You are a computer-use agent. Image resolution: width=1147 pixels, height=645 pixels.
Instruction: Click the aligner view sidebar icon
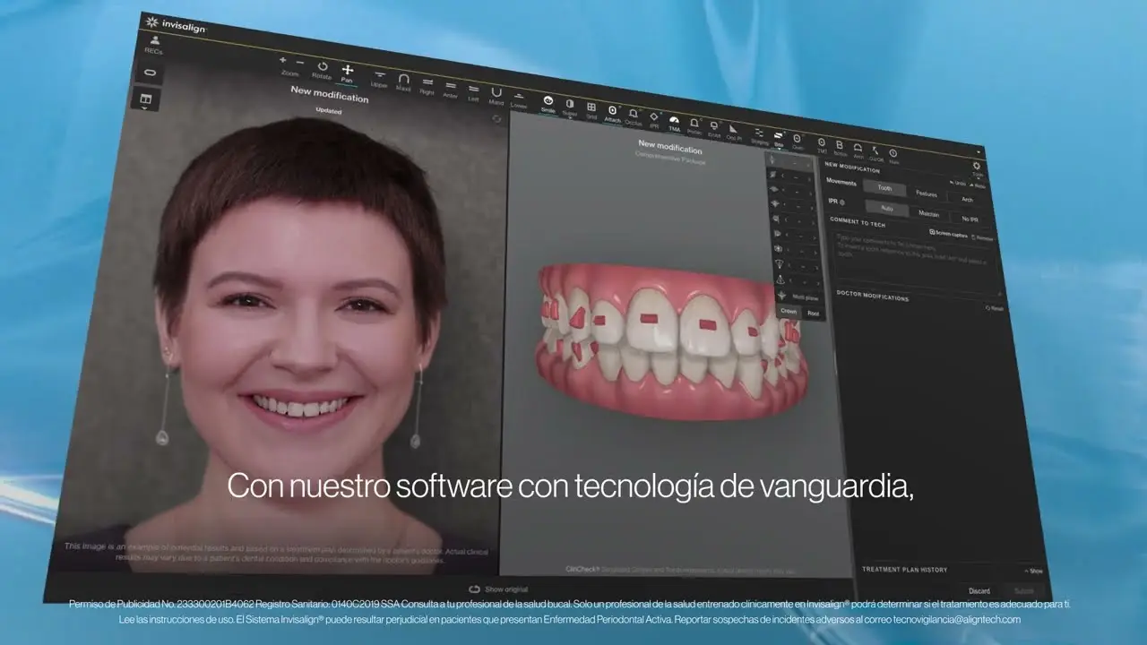click(150, 73)
